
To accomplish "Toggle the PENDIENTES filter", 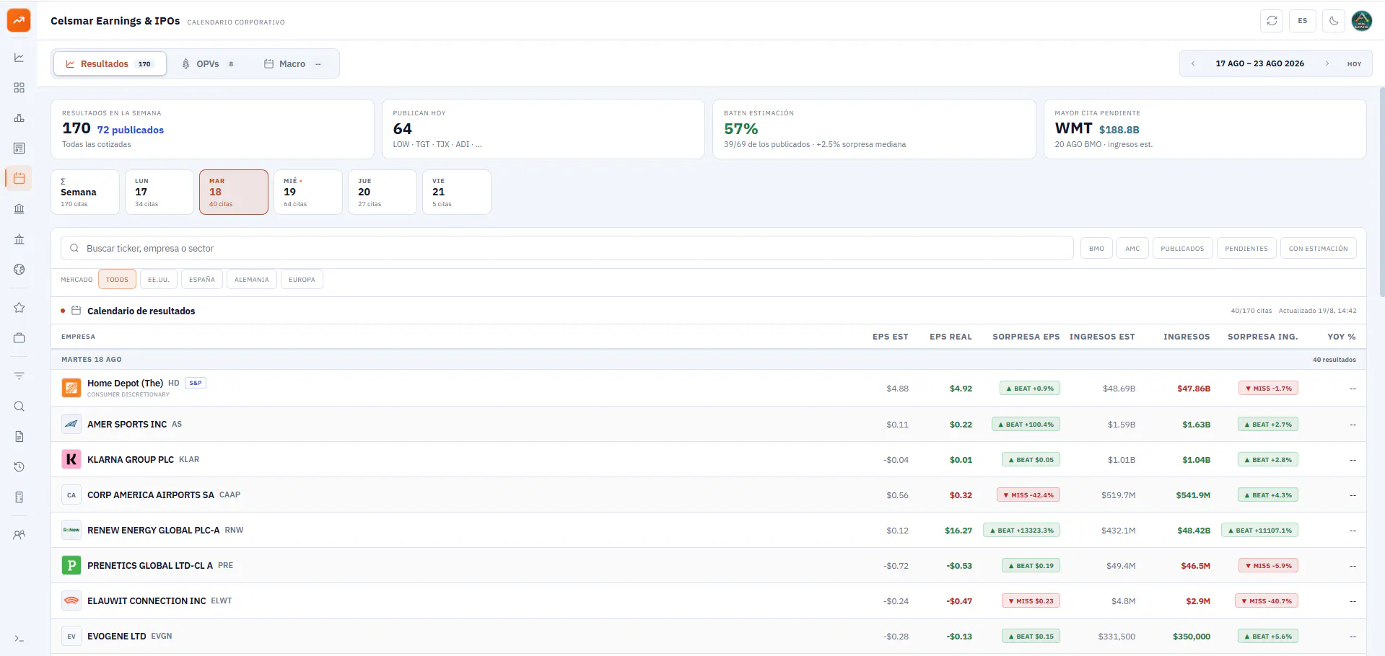I will tap(1246, 248).
